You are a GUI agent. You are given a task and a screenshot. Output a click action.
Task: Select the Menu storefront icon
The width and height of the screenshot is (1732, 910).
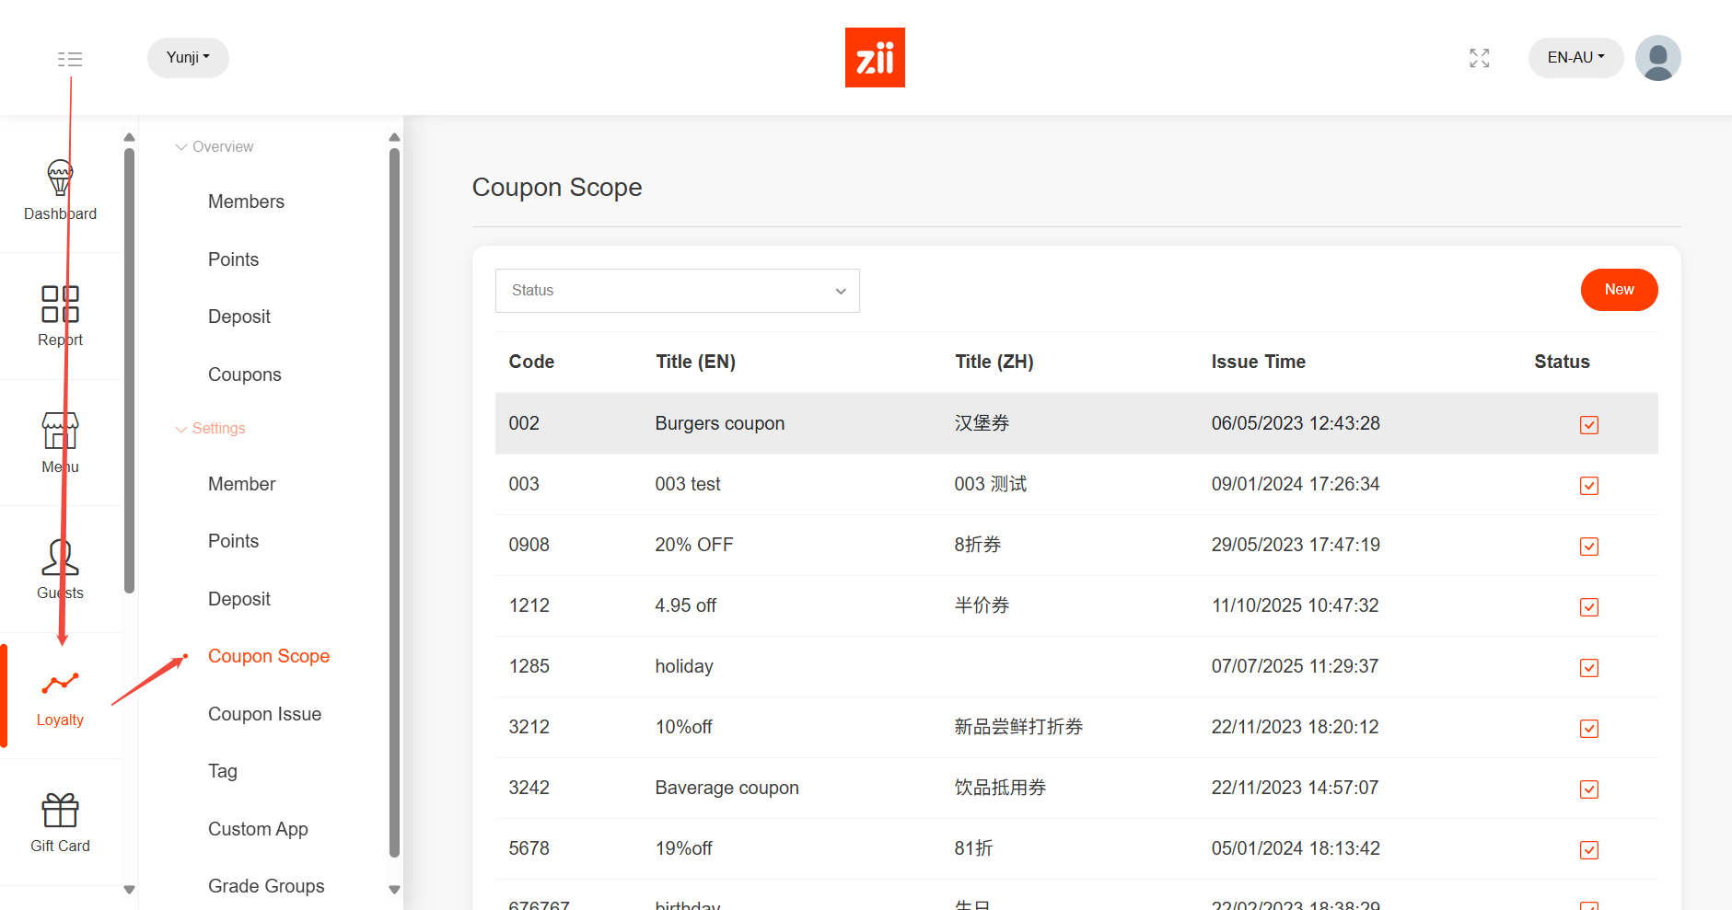coord(60,431)
